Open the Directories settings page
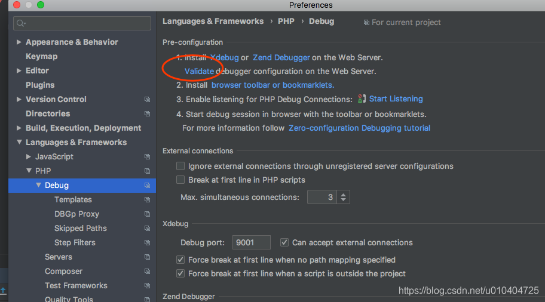 click(x=48, y=113)
